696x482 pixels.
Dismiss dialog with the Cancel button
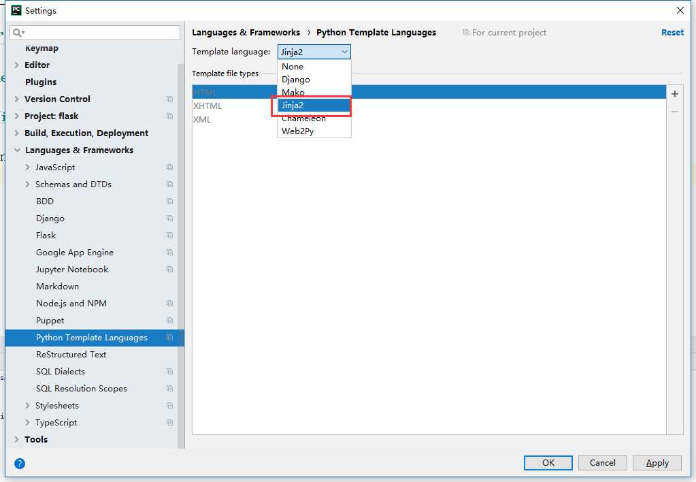click(x=602, y=462)
